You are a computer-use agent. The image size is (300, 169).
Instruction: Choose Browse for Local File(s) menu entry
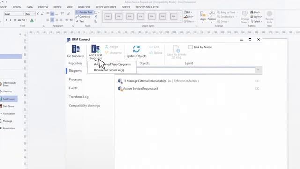pyautogui.click(x=109, y=70)
